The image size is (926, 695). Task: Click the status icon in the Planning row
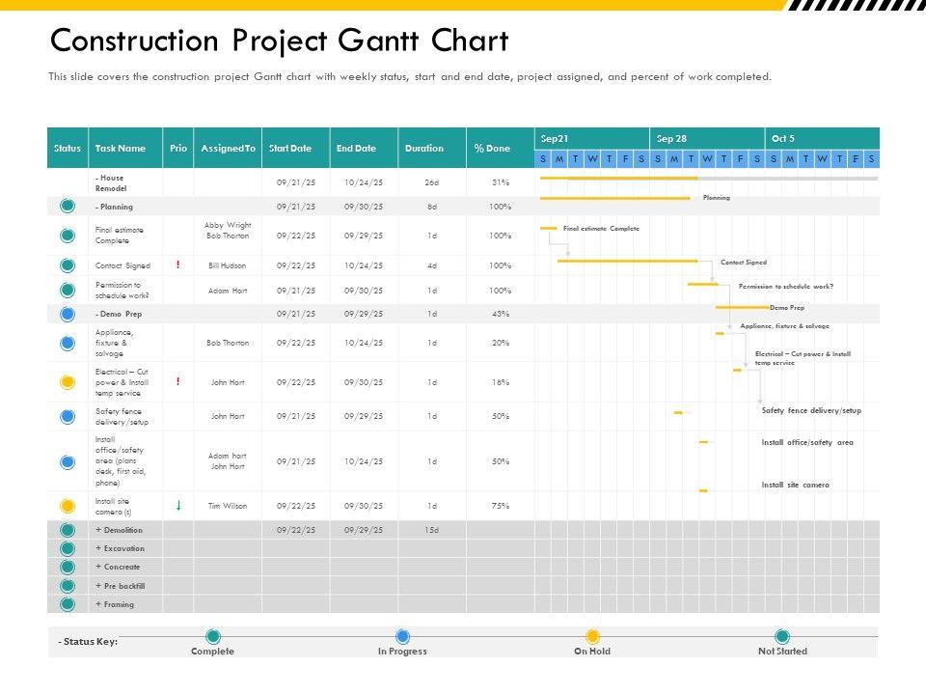(x=68, y=207)
